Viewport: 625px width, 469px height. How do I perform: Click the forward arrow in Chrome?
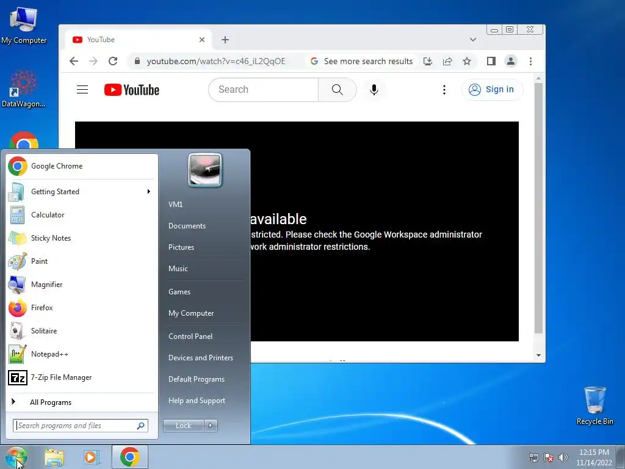pos(93,61)
